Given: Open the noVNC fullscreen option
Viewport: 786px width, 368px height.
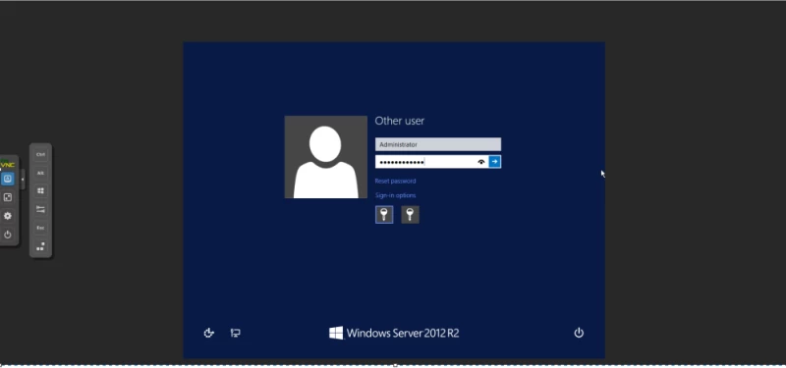Looking at the screenshot, I should (8, 197).
